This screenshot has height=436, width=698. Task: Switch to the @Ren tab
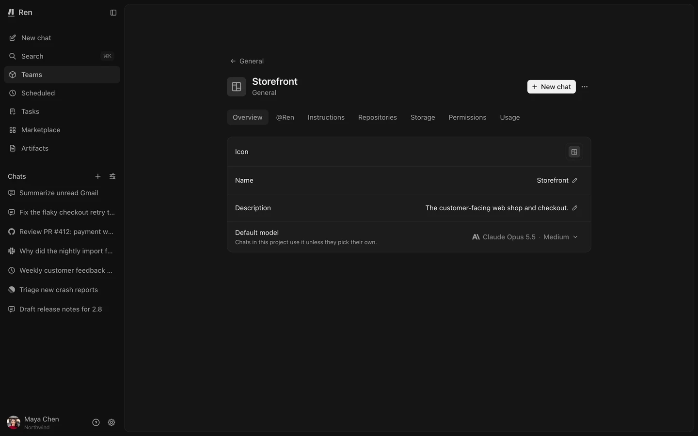pyautogui.click(x=285, y=117)
